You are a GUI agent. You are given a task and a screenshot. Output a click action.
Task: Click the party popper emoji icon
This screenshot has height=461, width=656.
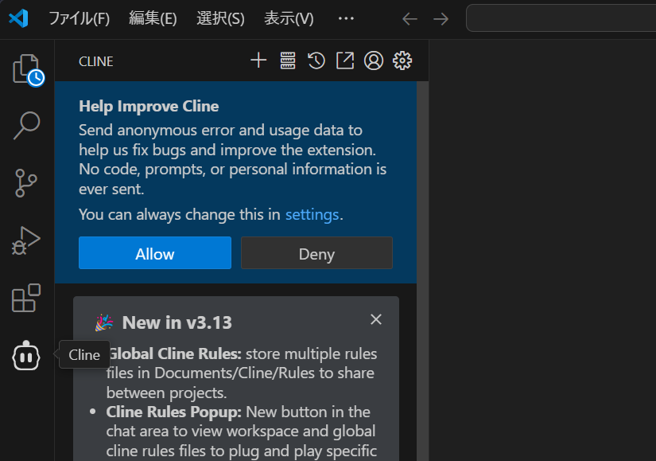tap(104, 322)
